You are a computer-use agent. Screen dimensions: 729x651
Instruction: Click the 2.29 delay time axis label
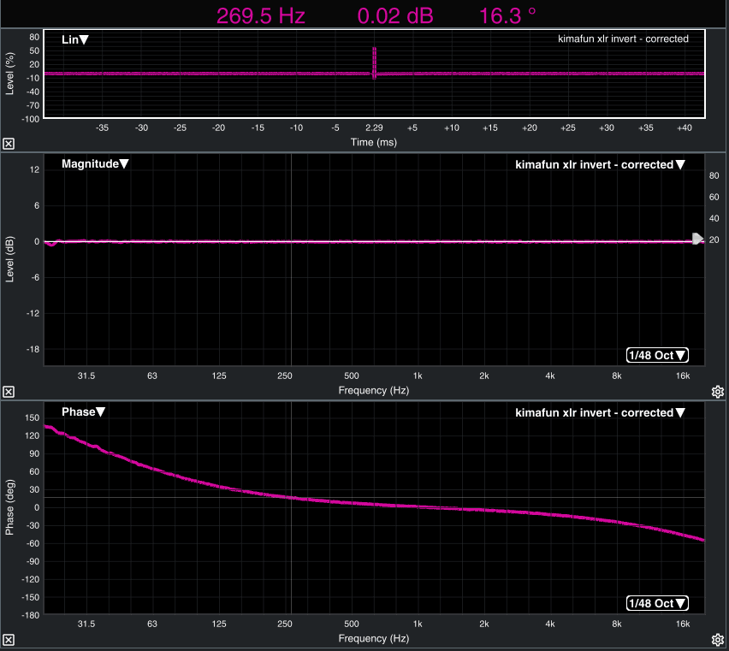tap(374, 127)
